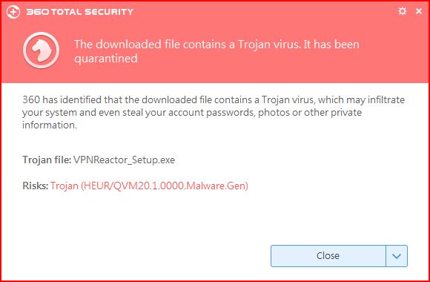The height and width of the screenshot is (282, 430).
Task: Dismiss the alert with the X icon
Action: [x=419, y=11]
